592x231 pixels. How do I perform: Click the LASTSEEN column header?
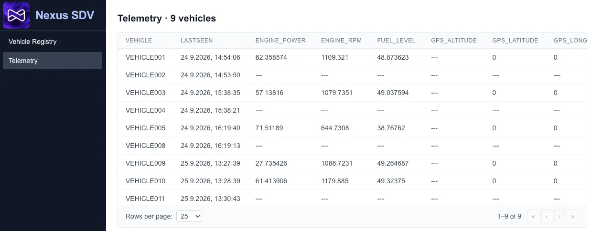[x=197, y=41]
